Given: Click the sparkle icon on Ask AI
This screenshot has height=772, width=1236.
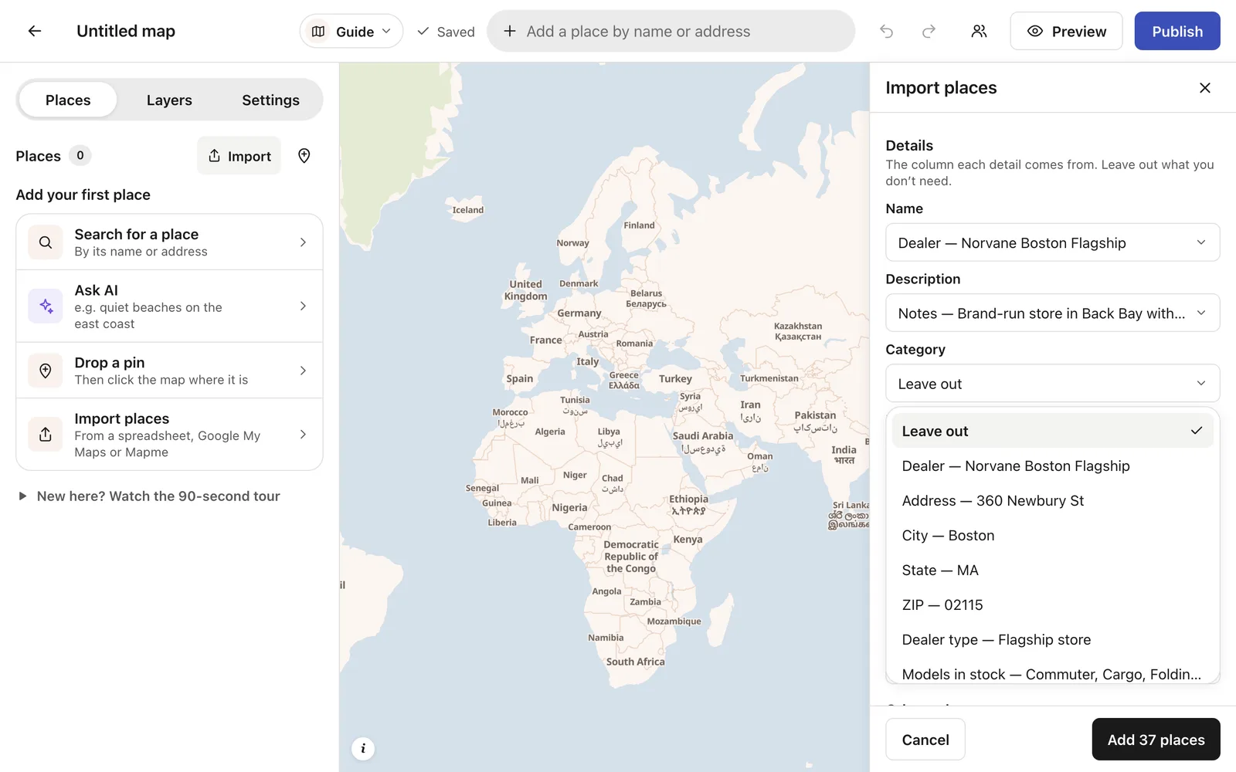Looking at the screenshot, I should pos(46,306).
